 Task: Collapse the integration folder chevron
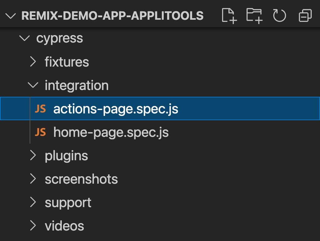pyautogui.click(x=33, y=85)
